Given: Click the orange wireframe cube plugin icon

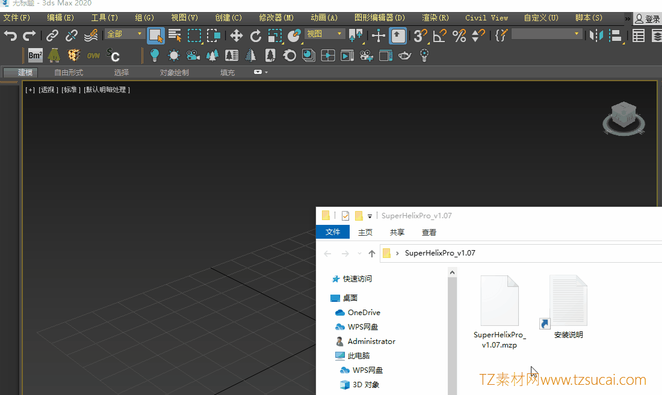Looking at the screenshot, I should pos(74,55).
